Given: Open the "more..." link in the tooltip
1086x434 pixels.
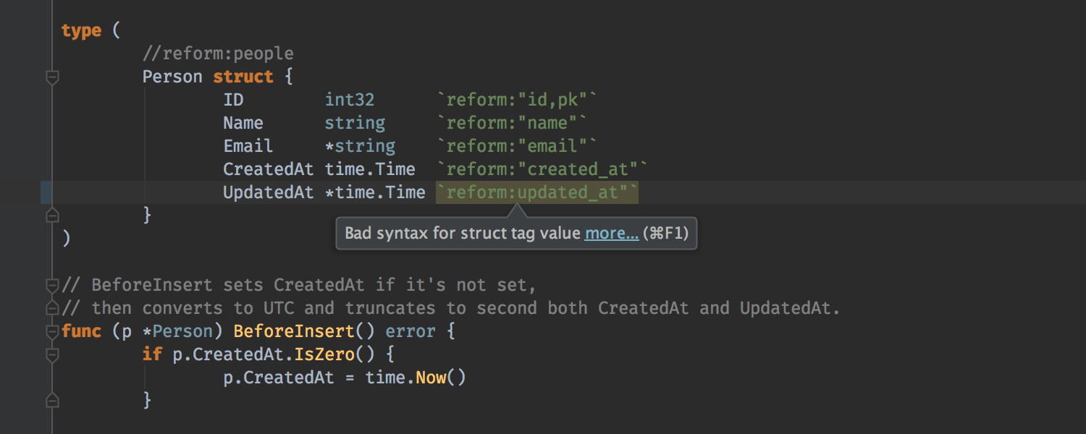Looking at the screenshot, I should [x=611, y=233].
